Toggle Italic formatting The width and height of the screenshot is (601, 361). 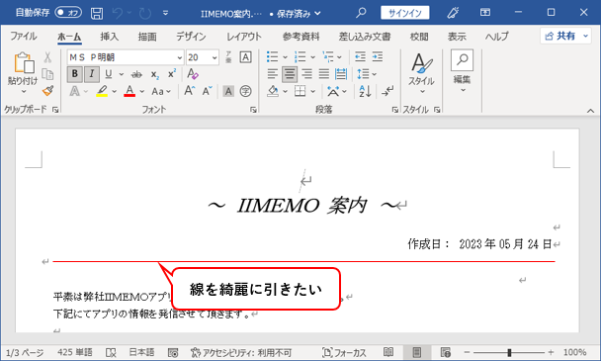tap(92, 73)
